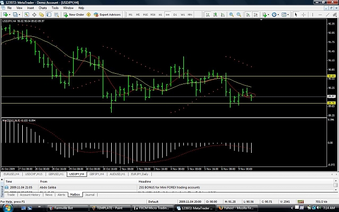Select the active H4 timeframe button
This screenshot has height=212, width=339.
(168, 15)
